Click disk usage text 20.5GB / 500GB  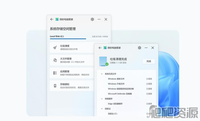100,37
